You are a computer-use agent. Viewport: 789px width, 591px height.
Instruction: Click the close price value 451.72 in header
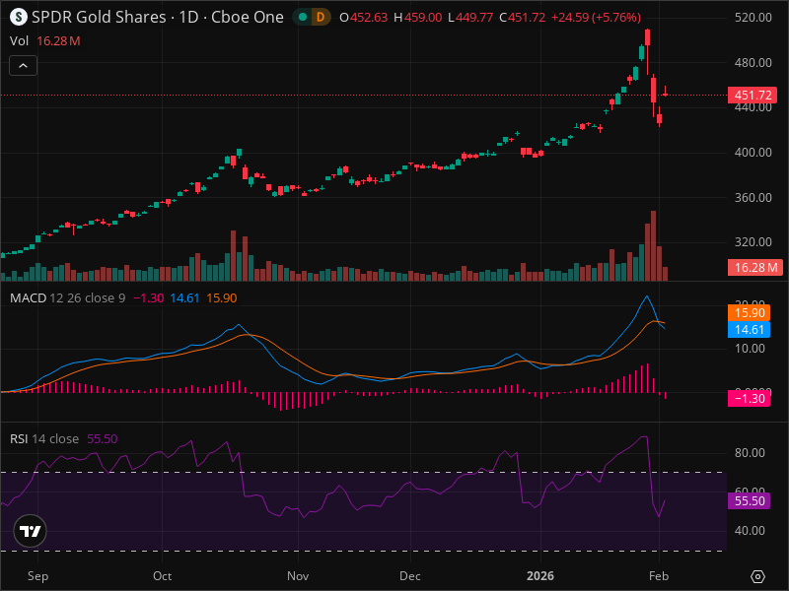pyautogui.click(x=527, y=17)
